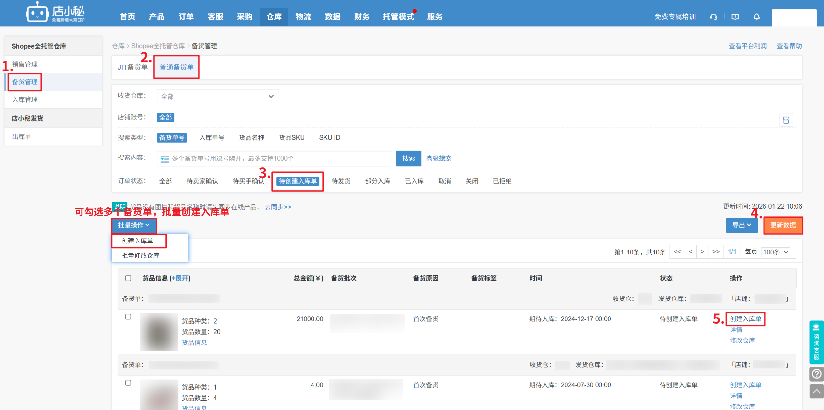Click the question mark help icon

(816, 374)
